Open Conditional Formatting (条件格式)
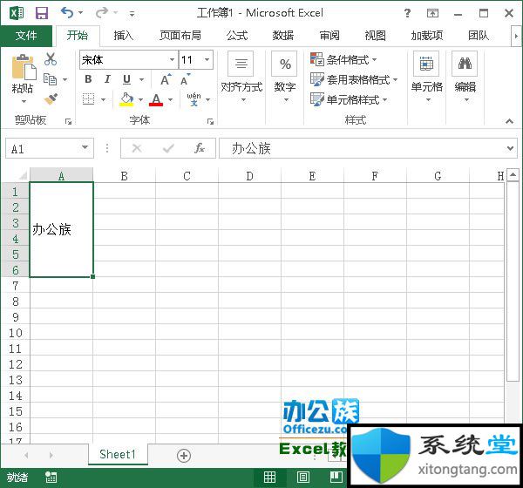This screenshot has height=488, width=523. click(x=344, y=60)
